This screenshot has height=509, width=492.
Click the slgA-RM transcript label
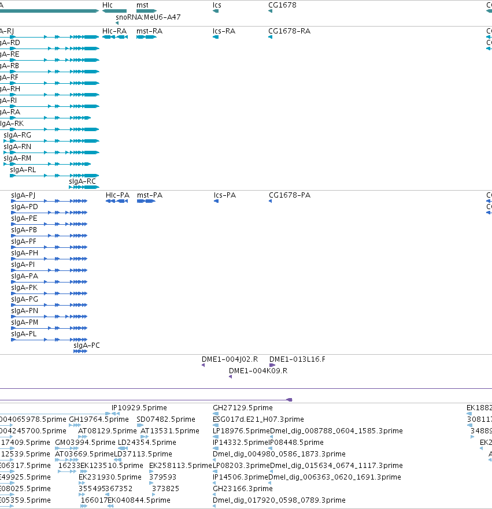[x=17, y=158]
